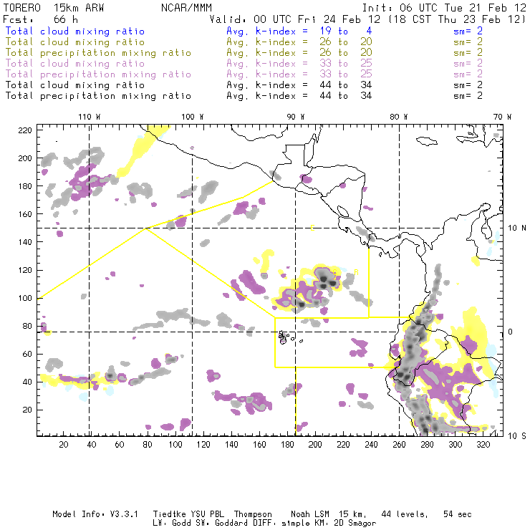
Task: Click the '20' tick label on horizontal axis
Action: pyautogui.click(x=64, y=445)
